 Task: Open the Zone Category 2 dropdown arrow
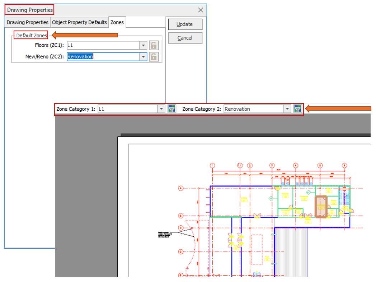(287, 109)
